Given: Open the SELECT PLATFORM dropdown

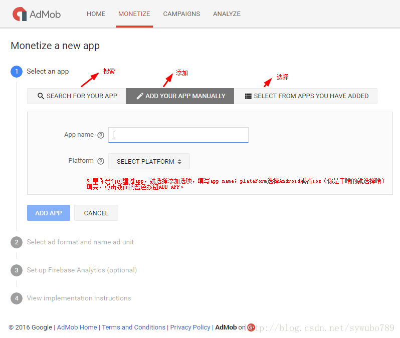Looking at the screenshot, I should [x=149, y=161].
